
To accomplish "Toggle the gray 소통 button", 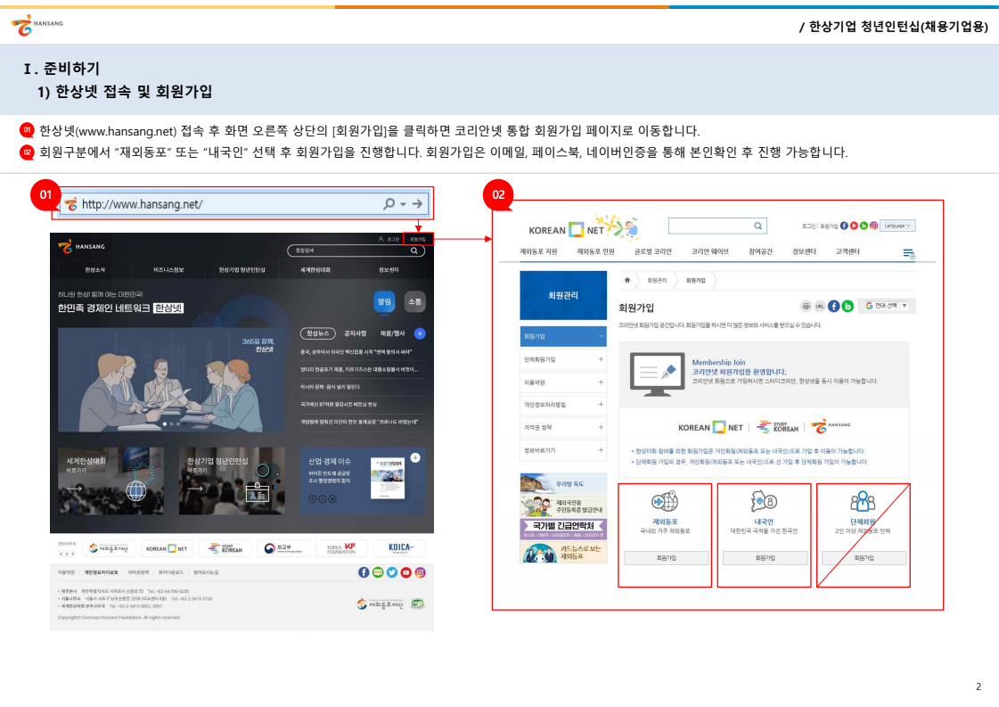I will click(414, 302).
